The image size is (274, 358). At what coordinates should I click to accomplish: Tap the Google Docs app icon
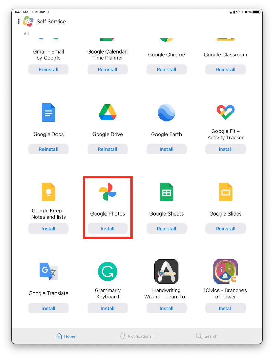click(x=49, y=112)
